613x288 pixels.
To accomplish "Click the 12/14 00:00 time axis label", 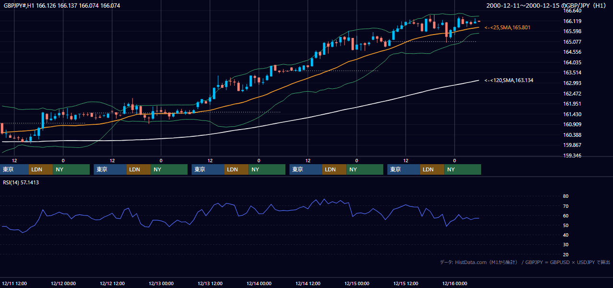I will point(259,283).
